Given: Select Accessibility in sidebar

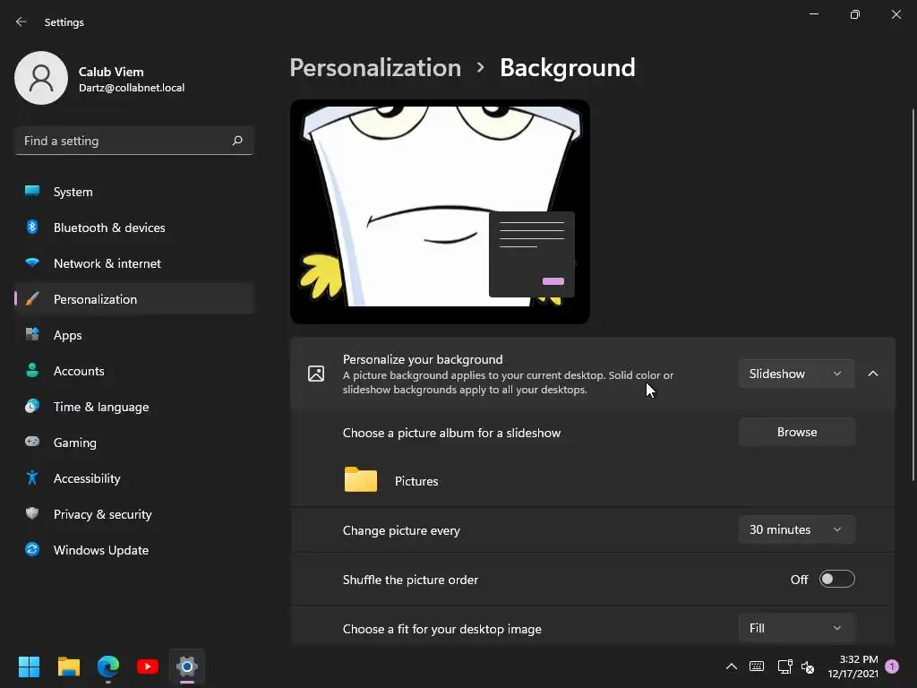Looking at the screenshot, I should 134,478.
